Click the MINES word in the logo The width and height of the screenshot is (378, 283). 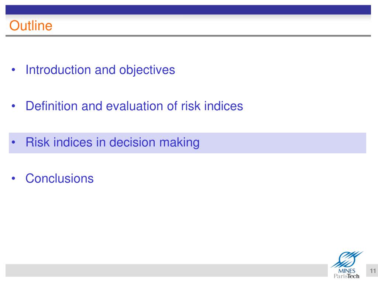347,271
